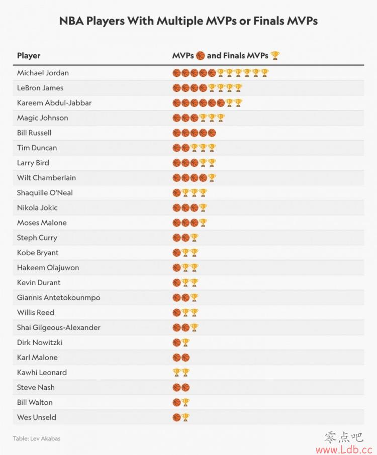The height and width of the screenshot is (455, 377).
Task: Click Bill Walton's basketball icon
Action: tap(176, 402)
